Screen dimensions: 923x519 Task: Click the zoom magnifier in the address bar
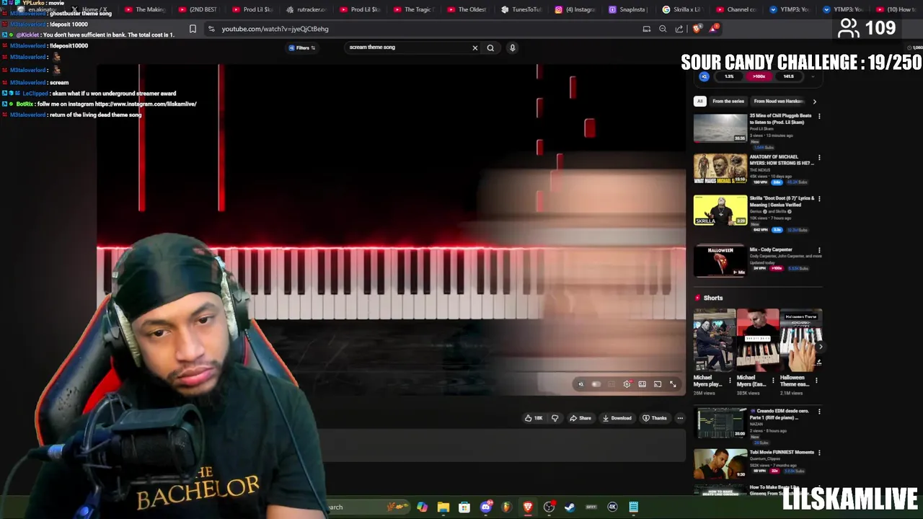(663, 29)
